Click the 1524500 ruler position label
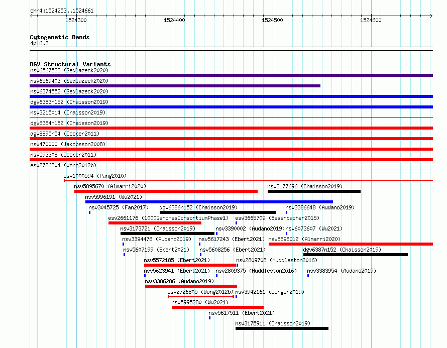This screenshot has width=447, height=348. click(273, 20)
